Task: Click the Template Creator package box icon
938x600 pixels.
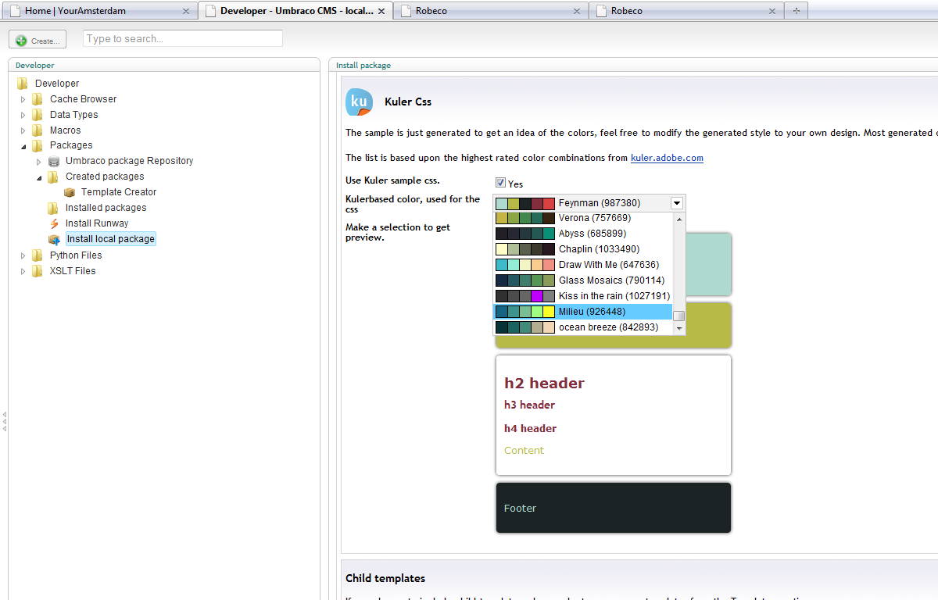Action: click(69, 192)
